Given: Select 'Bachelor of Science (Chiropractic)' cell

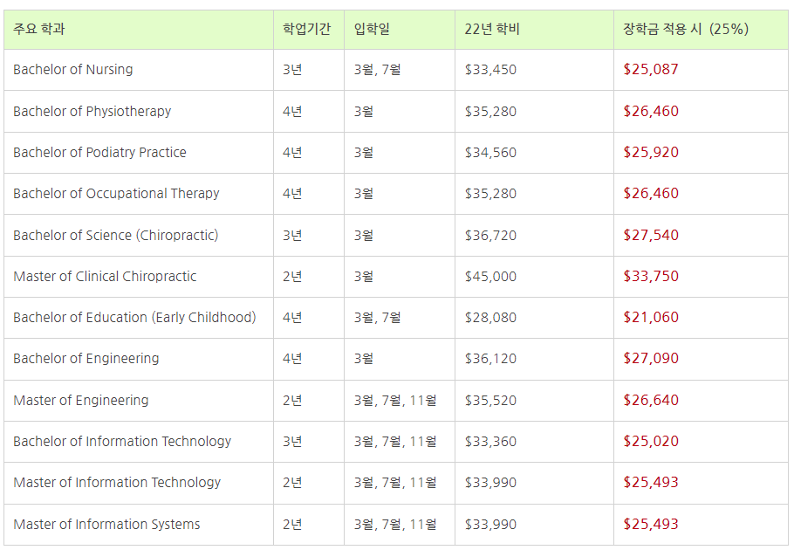Looking at the screenshot, I should click(139, 235).
